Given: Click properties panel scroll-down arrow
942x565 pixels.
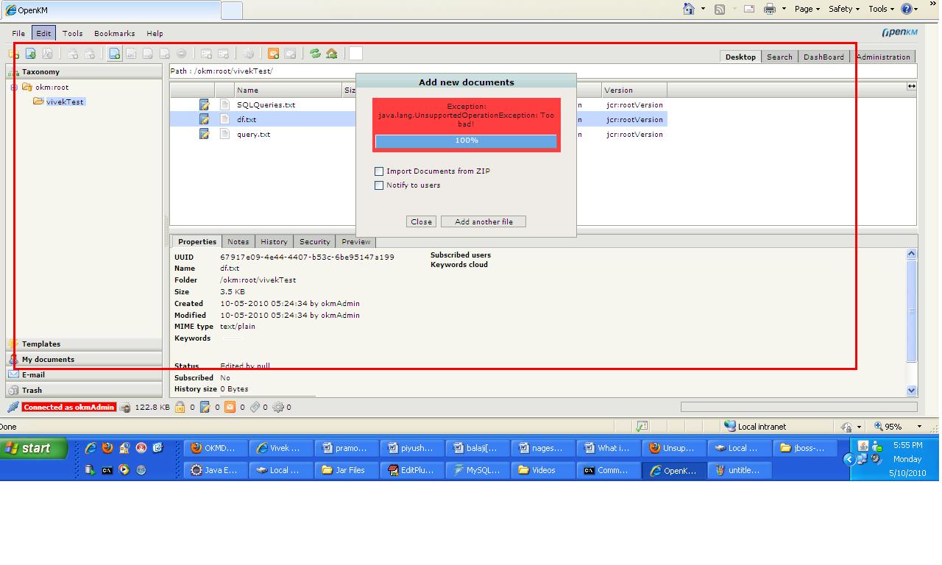Looking at the screenshot, I should coord(911,391).
